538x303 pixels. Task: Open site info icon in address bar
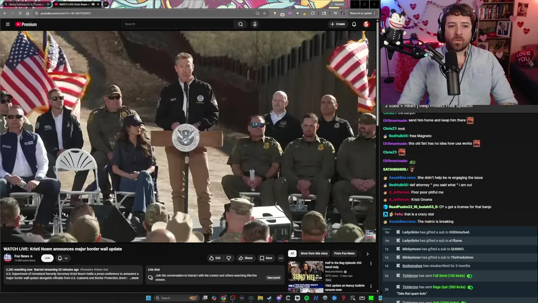click(x=37, y=13)
